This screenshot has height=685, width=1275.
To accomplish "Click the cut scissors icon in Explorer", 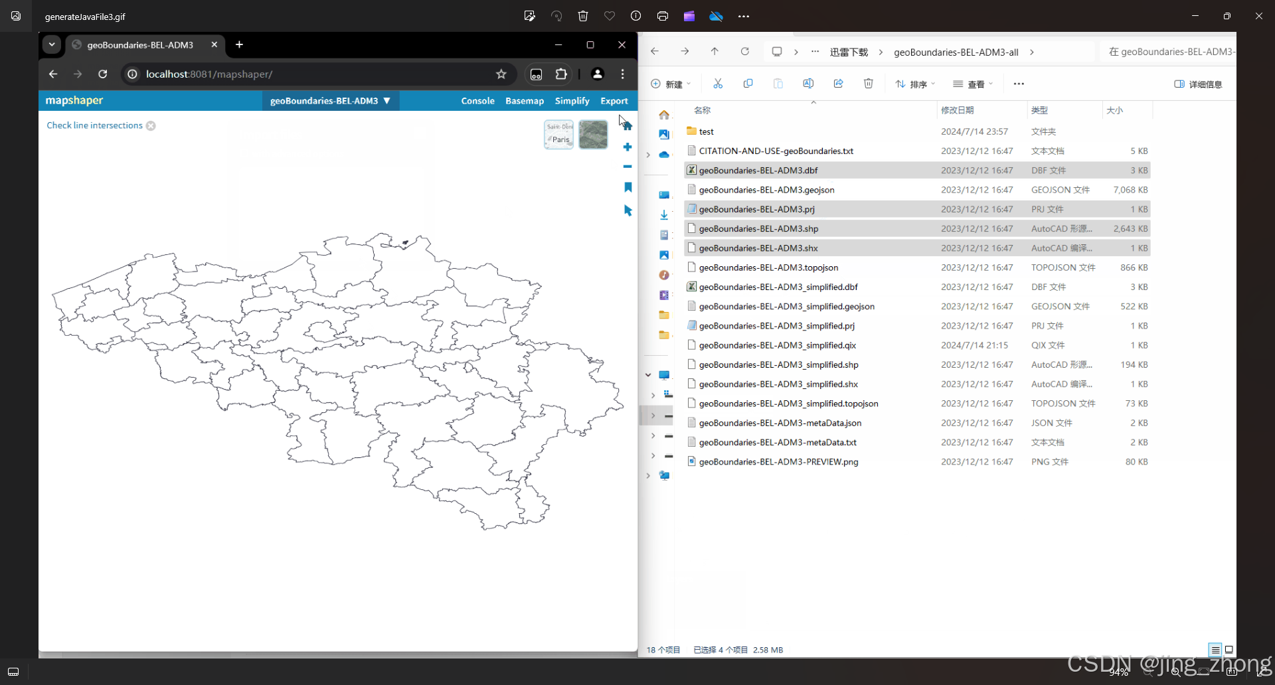I will coord(718,84).
